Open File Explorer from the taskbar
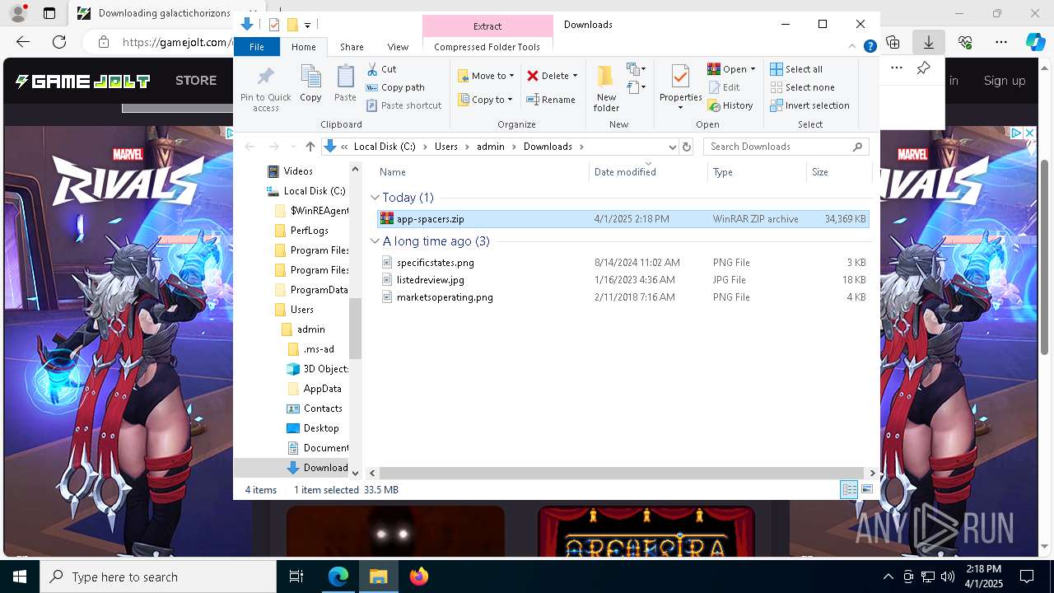 [379, 577]
